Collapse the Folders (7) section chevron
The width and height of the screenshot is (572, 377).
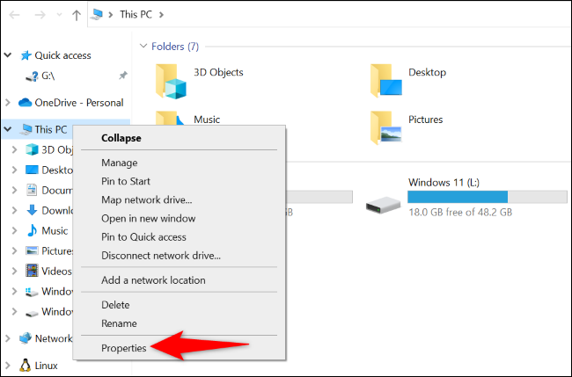coord(143,46)
